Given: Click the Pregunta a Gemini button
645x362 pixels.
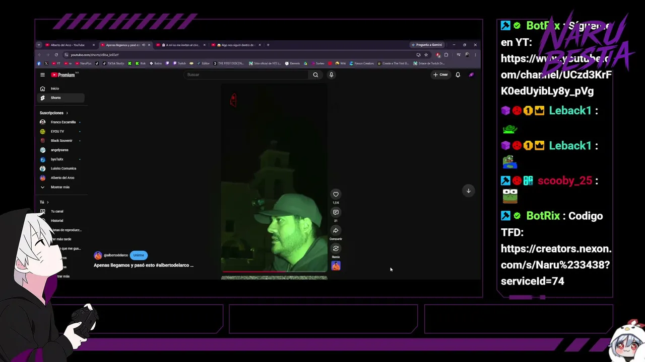Looking at the screenshot, I should coord(427,45).
